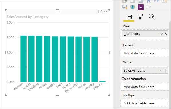The image size is (171, 109).
Task: Remove the i_category field from Axis
Action: 166,34
